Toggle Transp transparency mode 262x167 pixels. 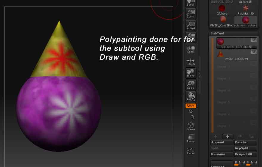point(191,139)
